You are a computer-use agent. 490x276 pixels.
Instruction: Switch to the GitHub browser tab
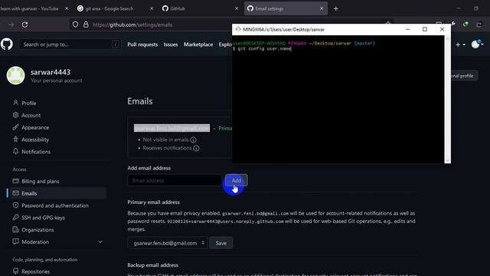pos(200,8)
